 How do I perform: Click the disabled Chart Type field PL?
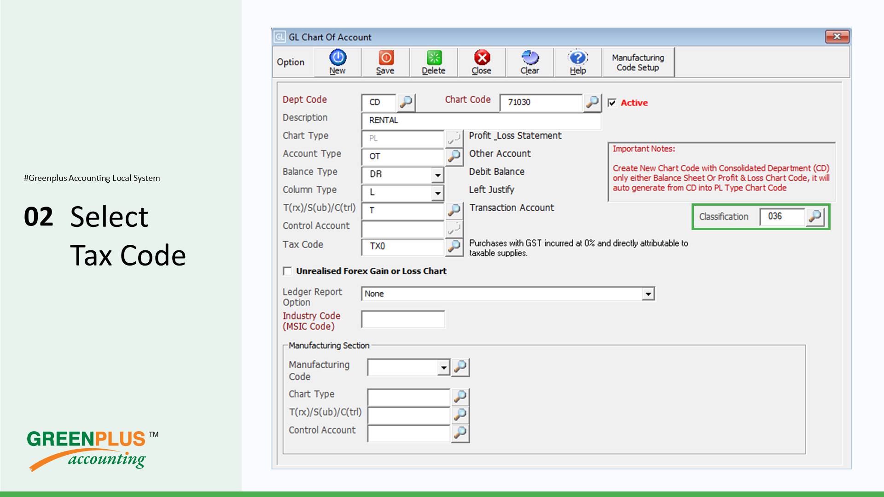[403, 138]
